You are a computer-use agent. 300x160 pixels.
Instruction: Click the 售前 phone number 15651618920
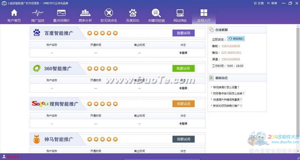pyautogui.click(x=231, y=46)
